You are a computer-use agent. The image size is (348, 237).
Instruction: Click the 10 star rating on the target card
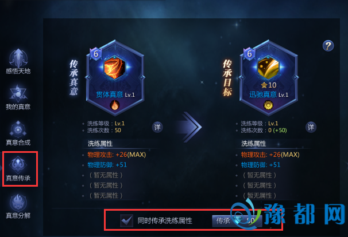[269, 85]
